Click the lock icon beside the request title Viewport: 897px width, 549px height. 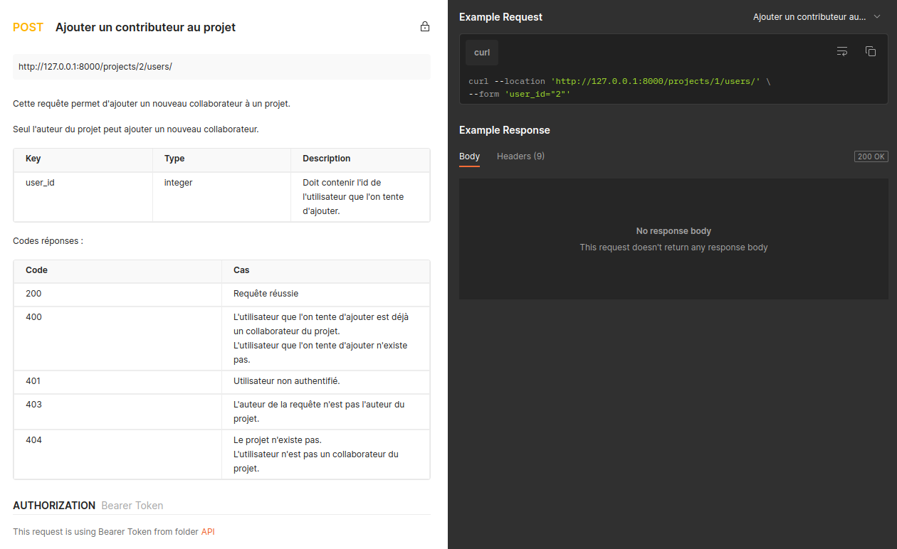coord(425,27)
